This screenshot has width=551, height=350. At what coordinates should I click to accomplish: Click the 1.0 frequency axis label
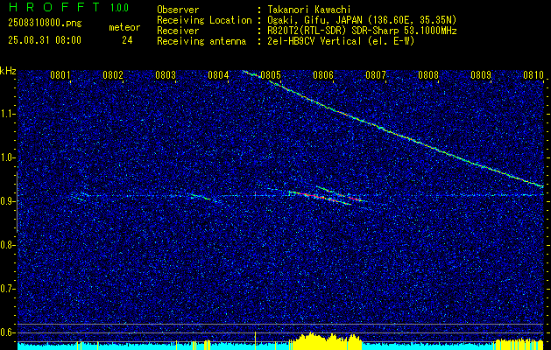pyautogui.click(x=7, y=157)
